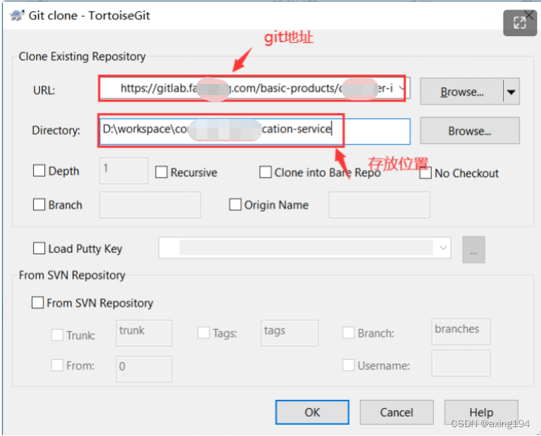
Task: Toggle the SVN Branch: checkbox
Action: point(348,333)
